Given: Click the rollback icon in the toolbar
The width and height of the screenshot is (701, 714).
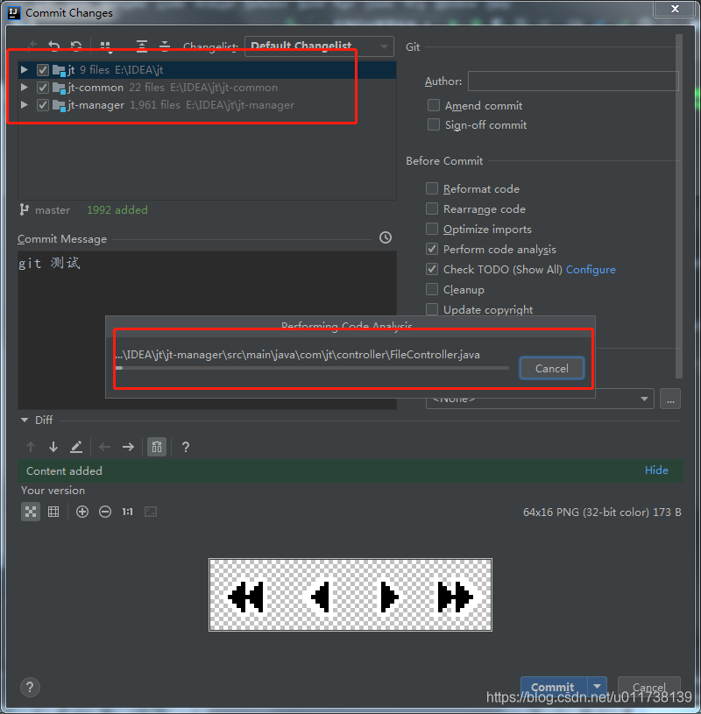Looking at the screenshot, I should [x=54, y=46].
